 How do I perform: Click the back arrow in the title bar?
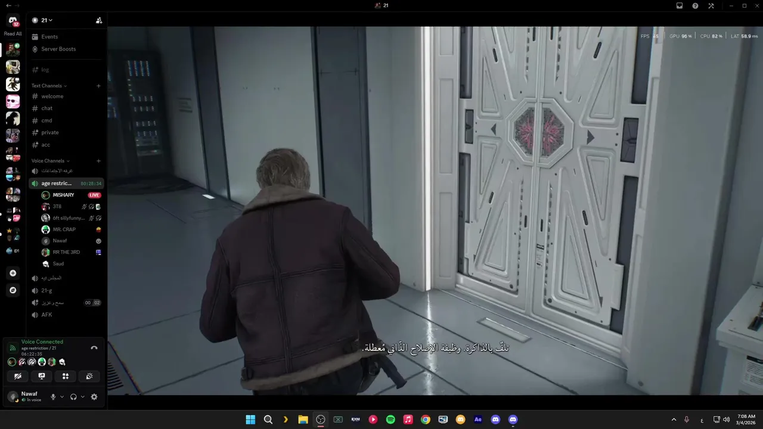point(8,5)
